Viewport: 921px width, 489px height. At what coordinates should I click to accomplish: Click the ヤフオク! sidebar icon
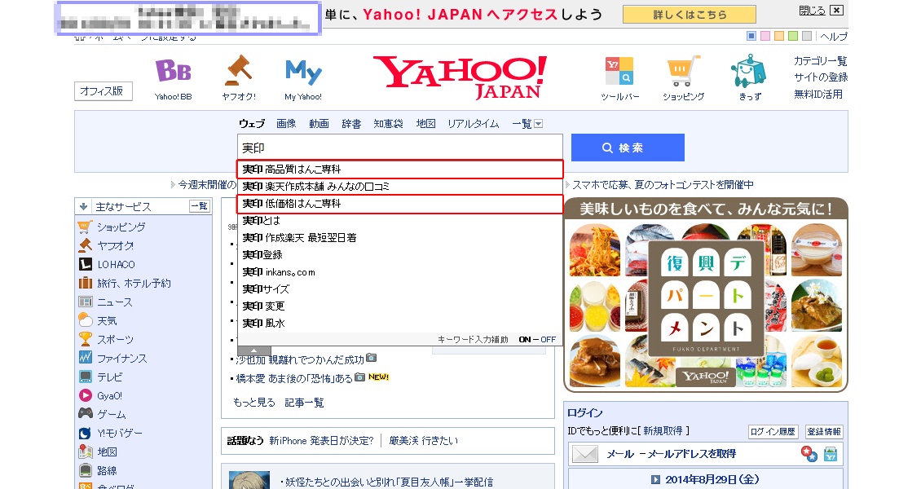pos(86,245)
